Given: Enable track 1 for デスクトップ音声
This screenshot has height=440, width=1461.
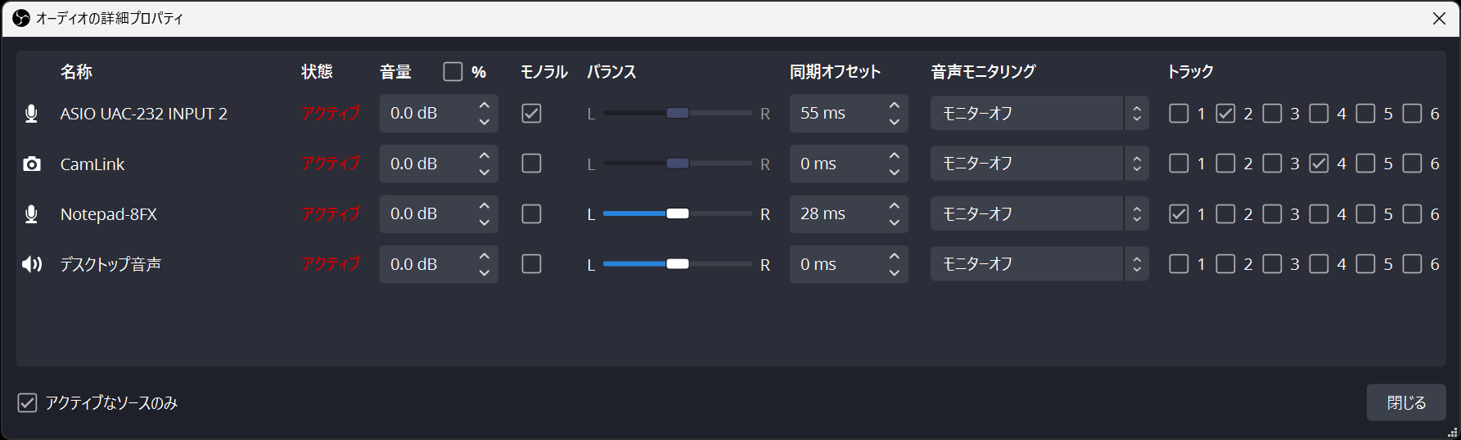Looking at the screenshot, I should click(x=1179, y=264).
